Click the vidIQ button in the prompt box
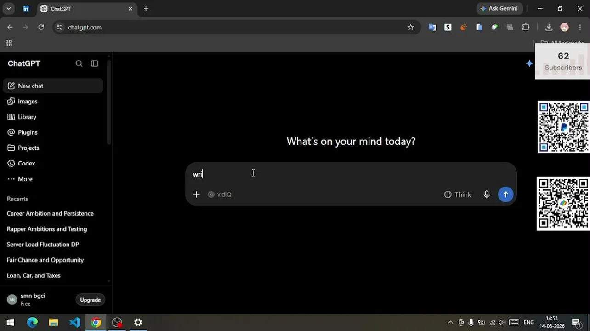 [x=220, y=194]
